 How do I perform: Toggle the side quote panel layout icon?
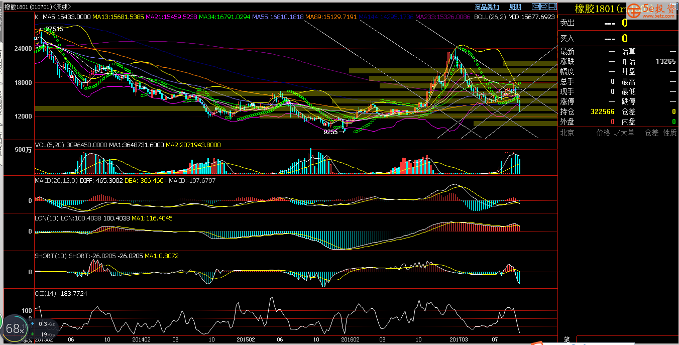[553, 7]
